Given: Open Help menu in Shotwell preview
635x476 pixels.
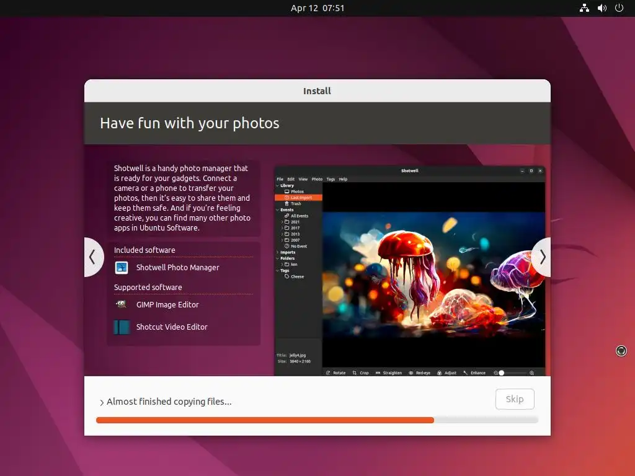Looking at the screenshot, I should [x=343, y=179].
